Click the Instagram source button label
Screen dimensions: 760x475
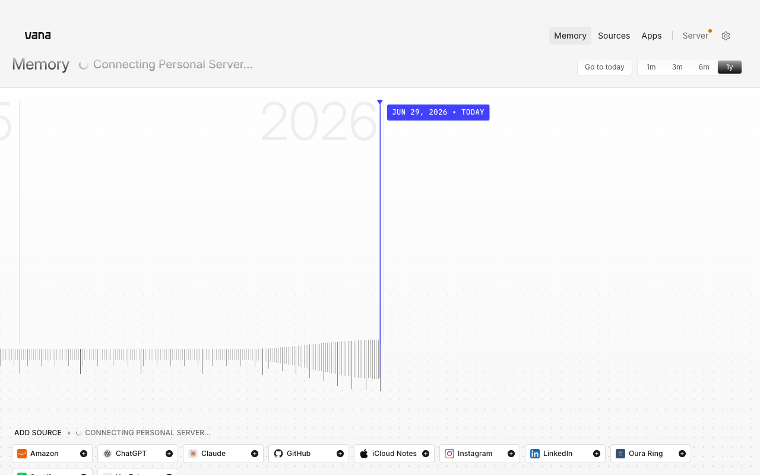(475, 454)
